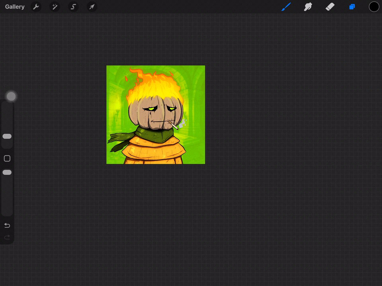Viewport: 382px width, 286px height.
Task: Open the Layers panel
Action: click(x=352, y=7)
